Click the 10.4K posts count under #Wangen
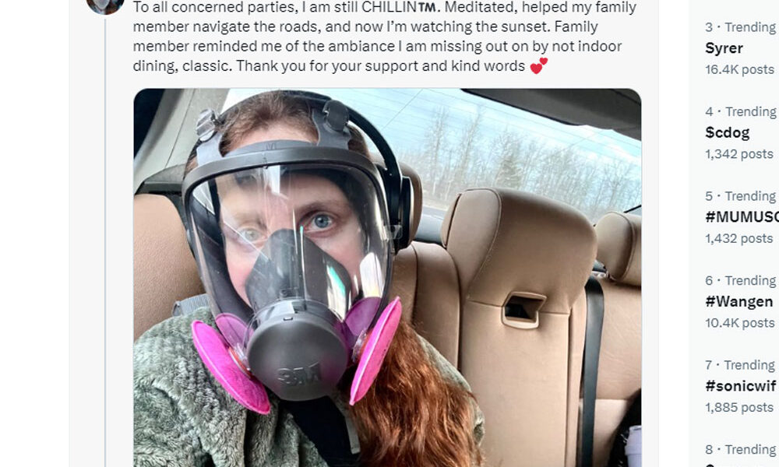This screenshot has height=467, width=779. tap(739, 322)
